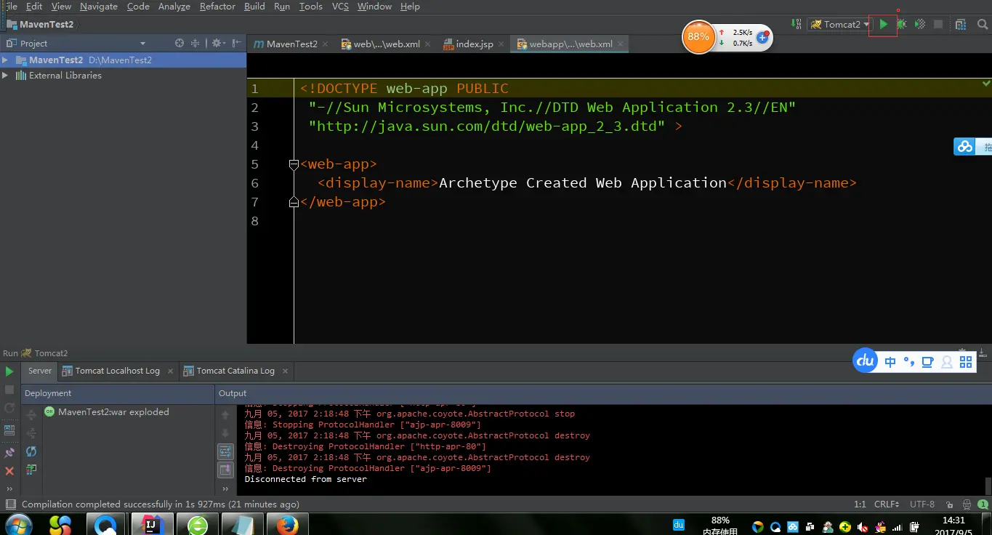Viewport: 992px width, 535px height.
Task: Click the Search Everywhere magnifier icon
Action: (x=983, y=24)
